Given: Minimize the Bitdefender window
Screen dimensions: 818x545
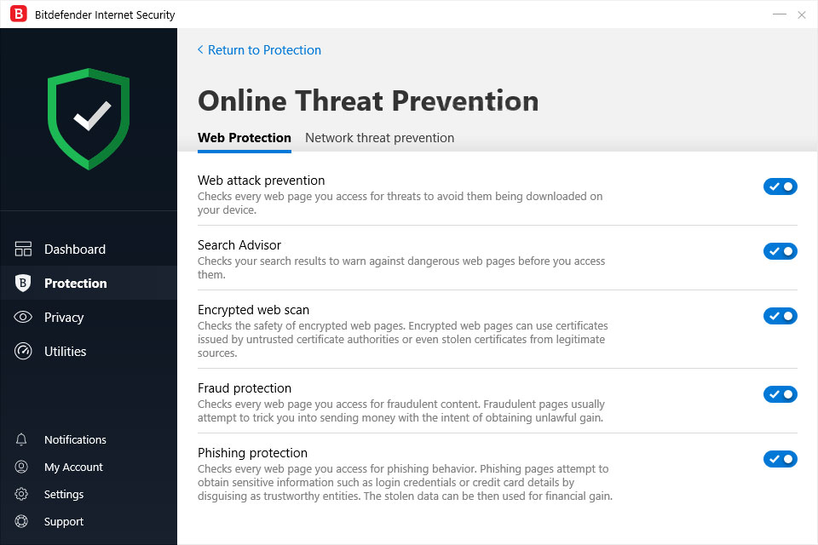Looking at the screenshot, I should coord(779,14).
